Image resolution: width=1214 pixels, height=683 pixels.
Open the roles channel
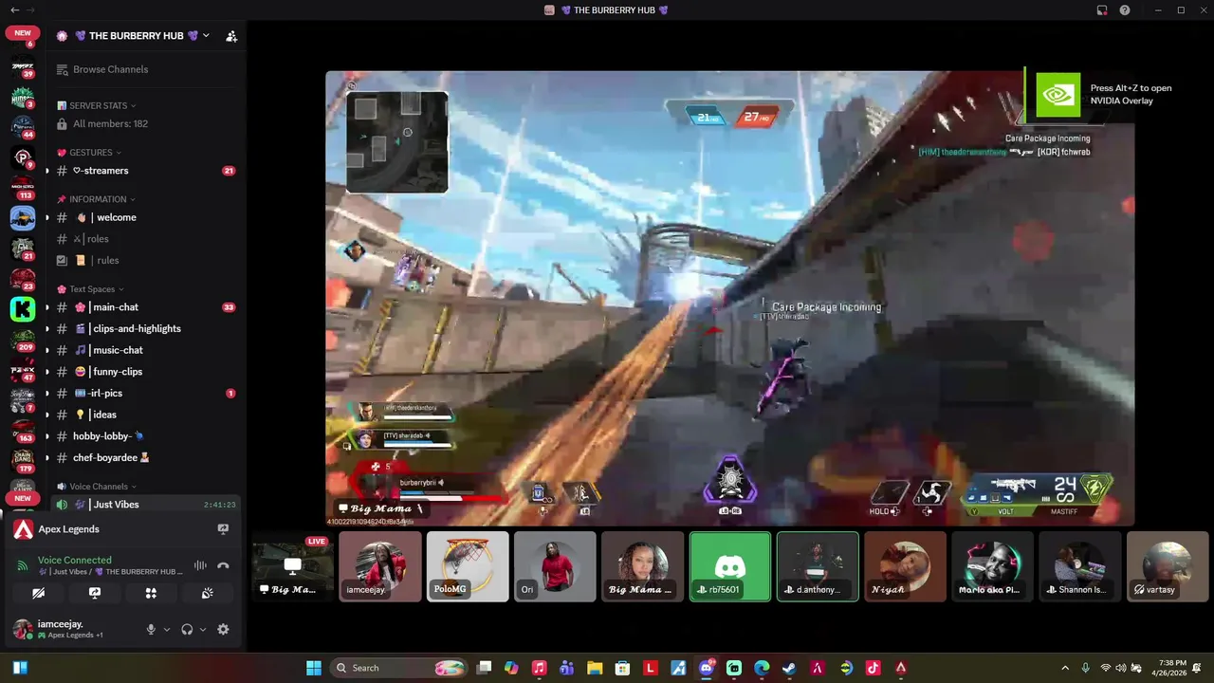tap(145, 239)
